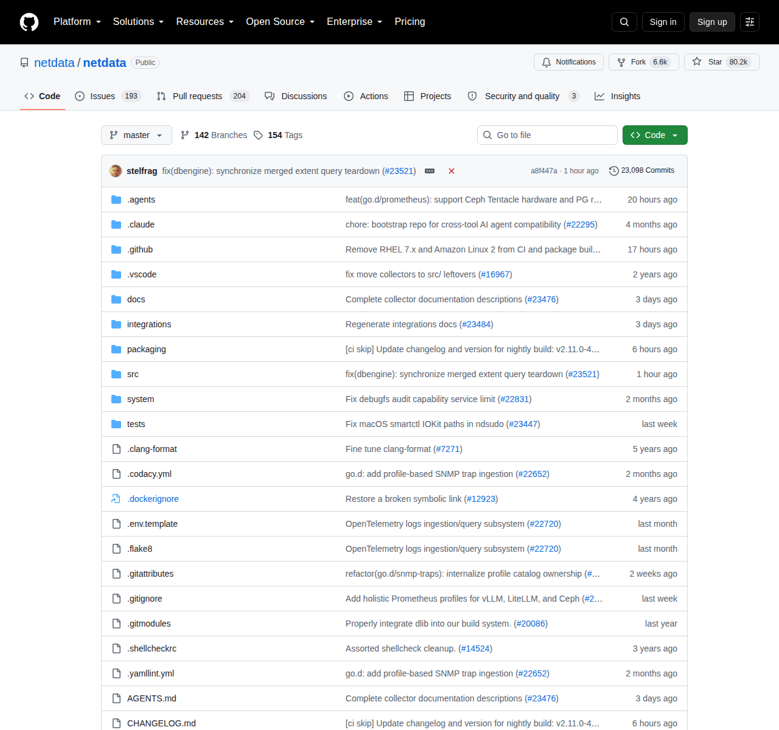
Task: Expand the Open Source menu
Action: point(281,22)
